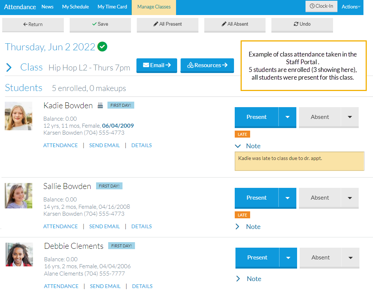Click Sallie Bowden's LATE tag

(x=242, y=215)
